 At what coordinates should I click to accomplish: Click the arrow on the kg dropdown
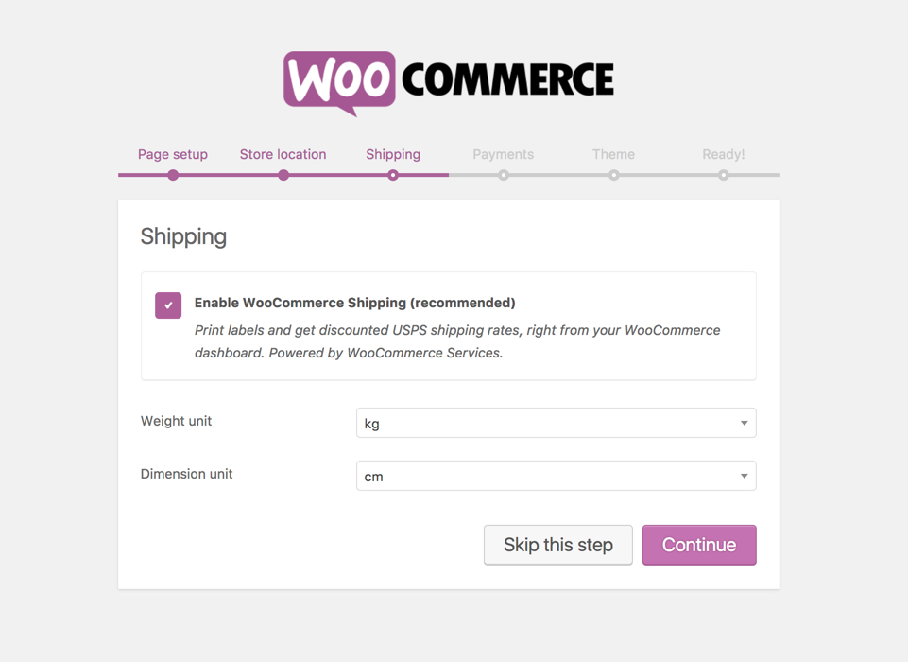tap(745, 423)
